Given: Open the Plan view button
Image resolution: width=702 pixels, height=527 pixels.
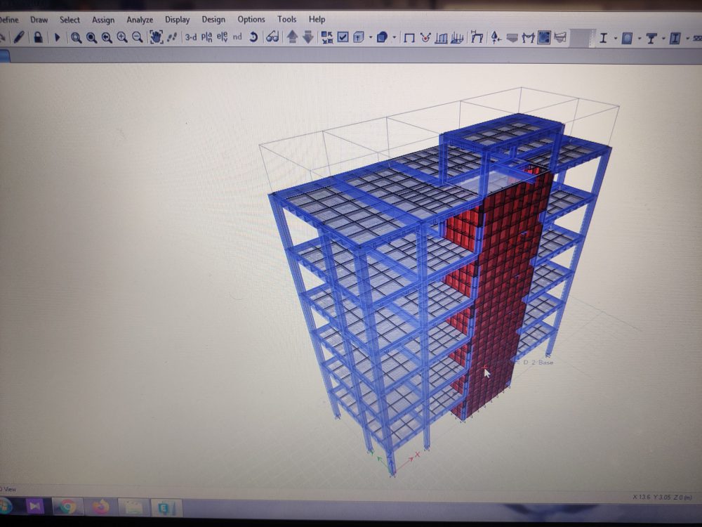Looking at the screenshot, I should pyautogui.click(x=207, y=38).
